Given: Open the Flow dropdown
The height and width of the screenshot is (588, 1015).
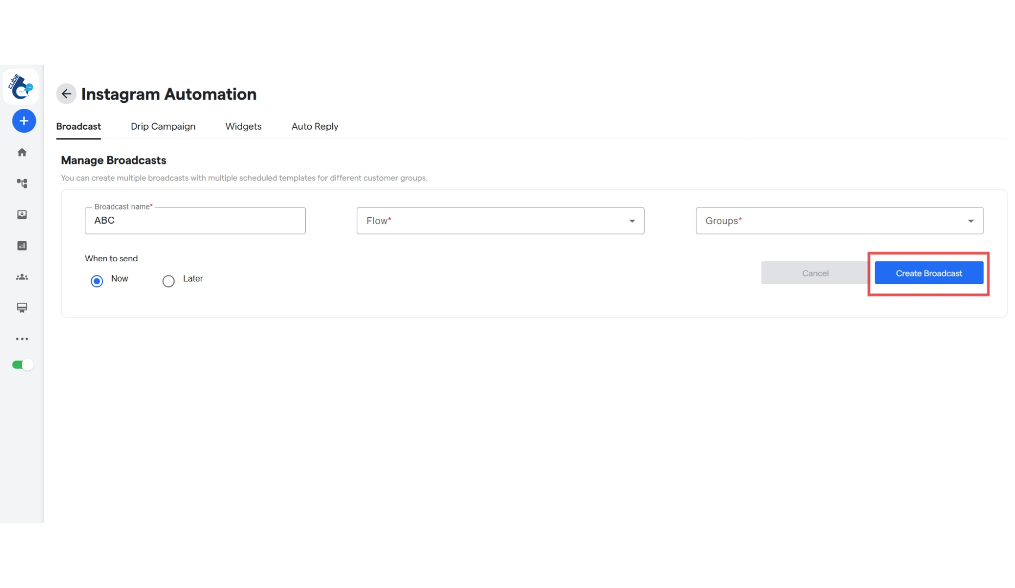Looking at the screenshot, I should [x=500, y=220].
